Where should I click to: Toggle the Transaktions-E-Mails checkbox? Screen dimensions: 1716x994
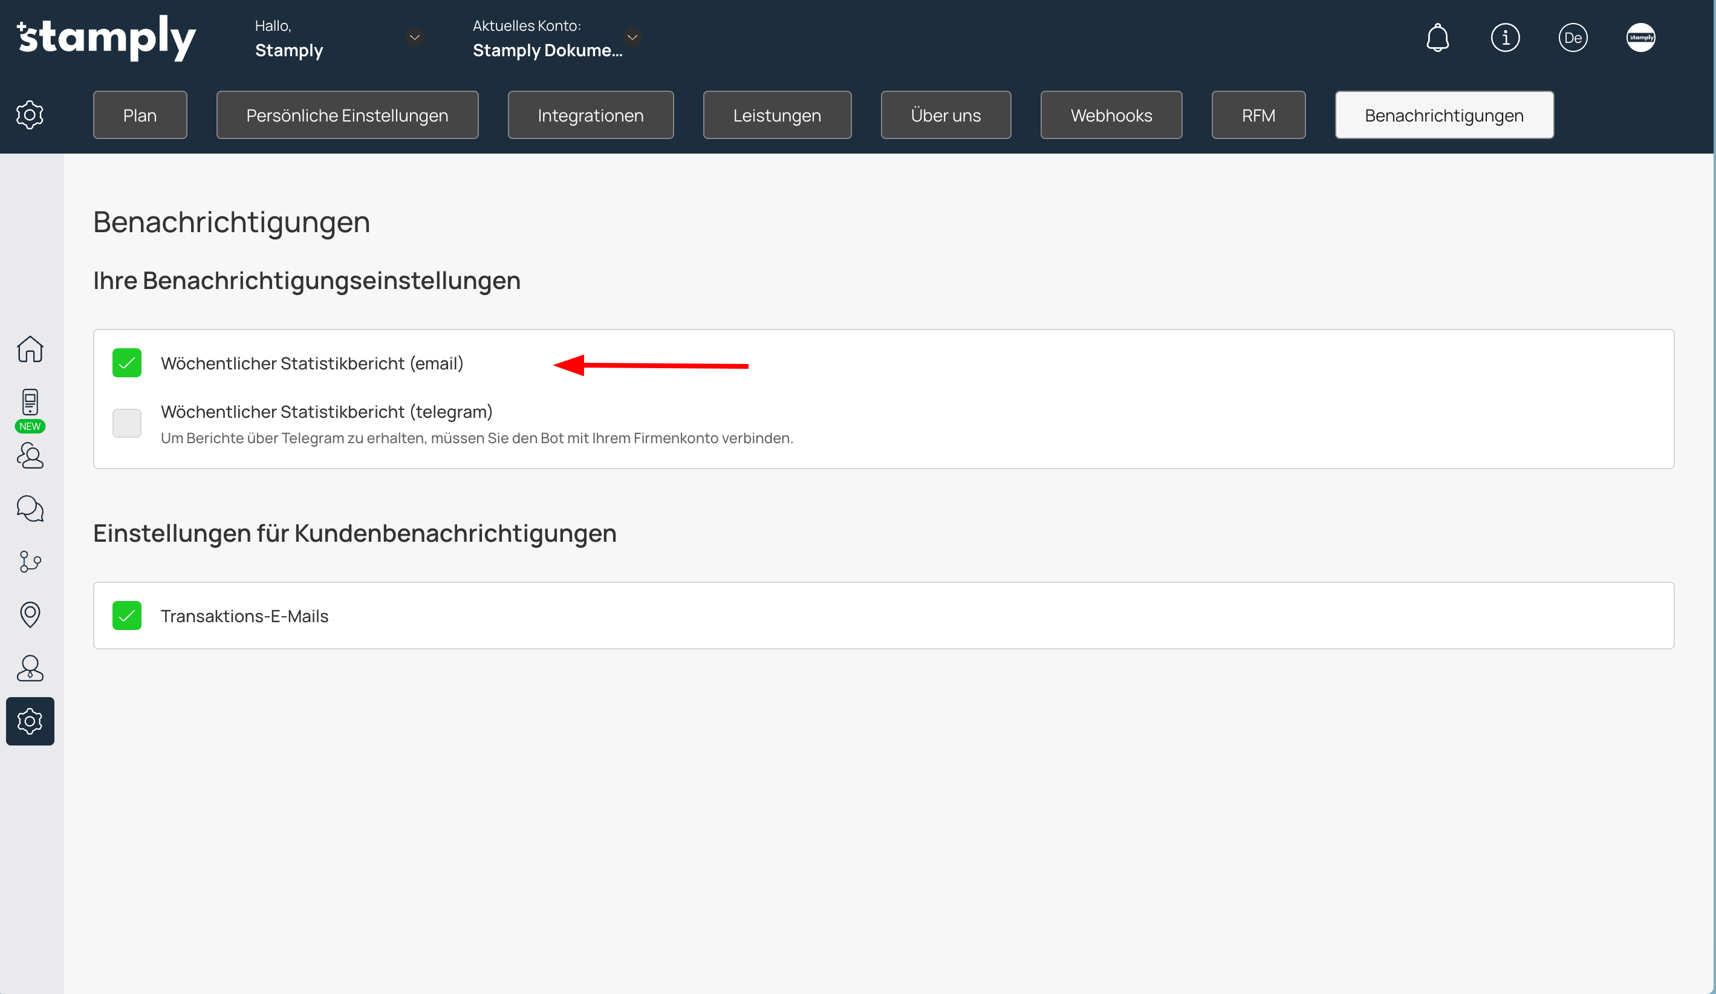126,616
